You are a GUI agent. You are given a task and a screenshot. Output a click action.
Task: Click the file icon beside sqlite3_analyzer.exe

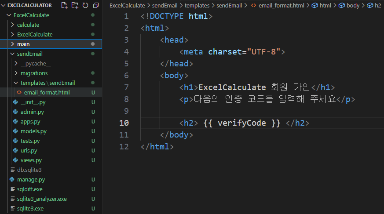click(13, 199)
